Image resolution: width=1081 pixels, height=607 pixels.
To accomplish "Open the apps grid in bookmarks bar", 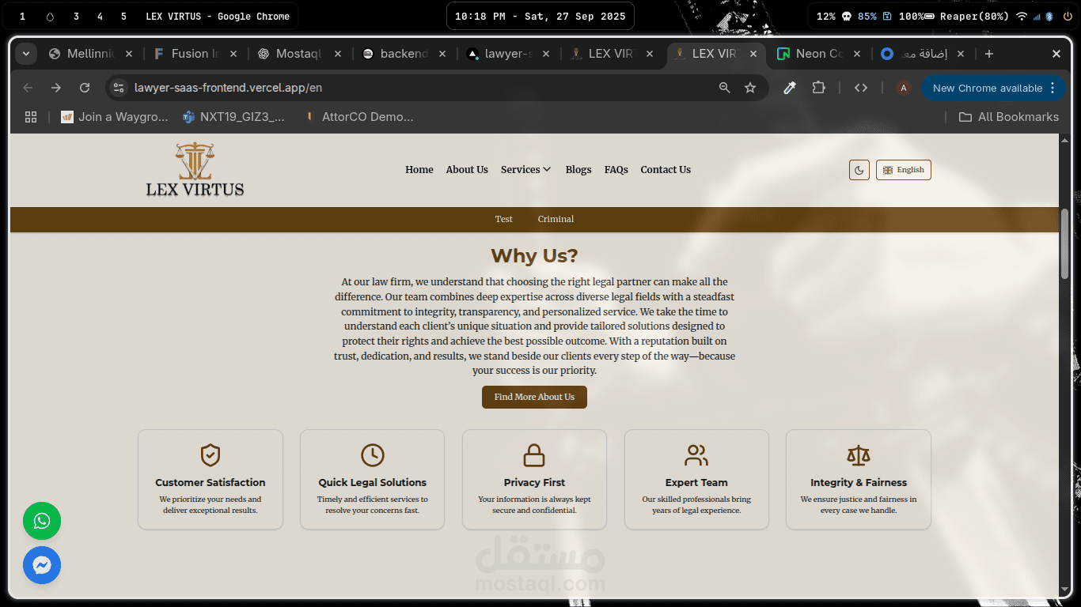I will pyautogui.click(x=31, y=117).
